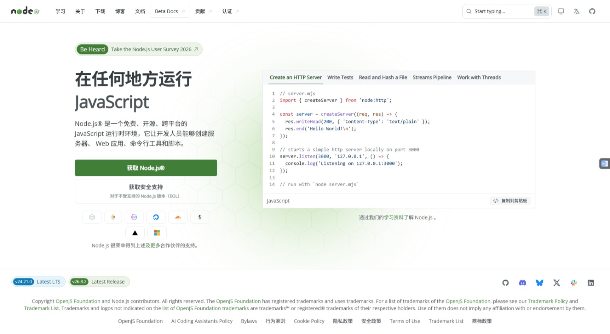Focus the Start typing search field
Screen dimensions: 610x334
[507, 11]
